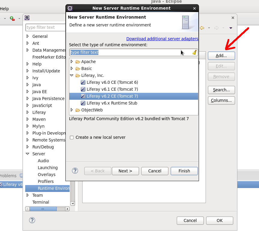Select Java Persistence preferences item

click(48, 99)
